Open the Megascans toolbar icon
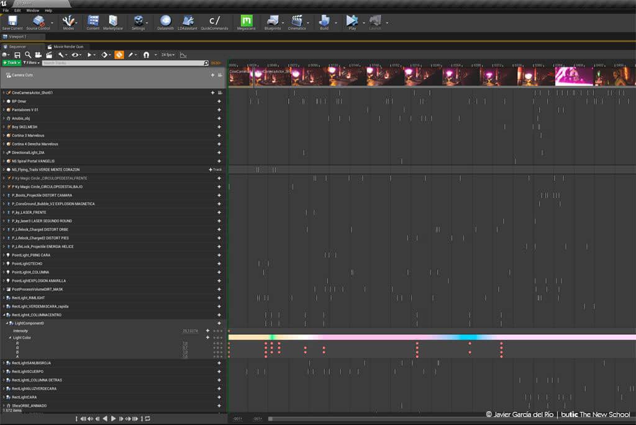636x425 pixels. pos(246,22)
